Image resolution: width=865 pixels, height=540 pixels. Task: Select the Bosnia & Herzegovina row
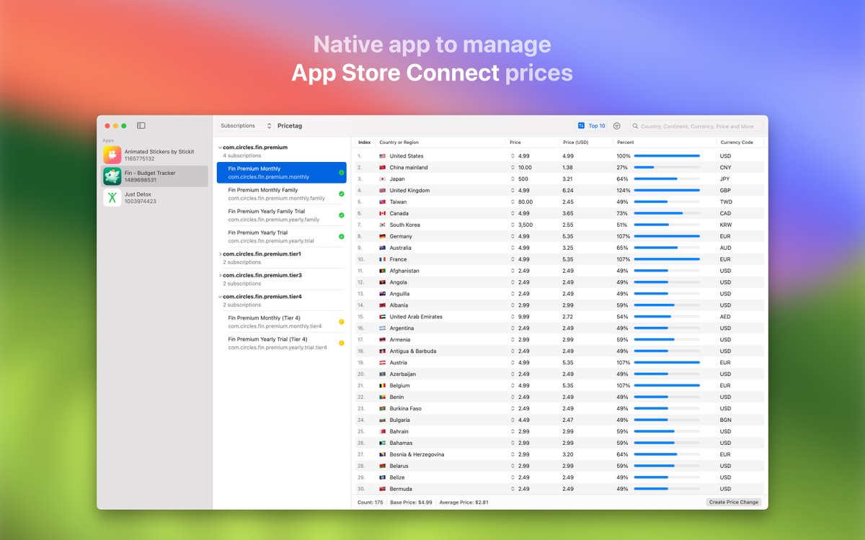559,455
